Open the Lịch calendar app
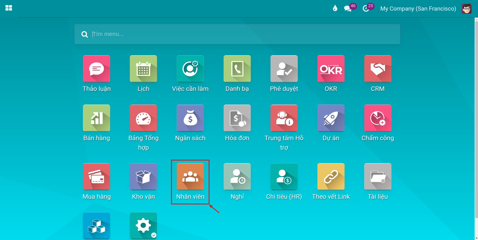478x240 pixels. point(143,69)
